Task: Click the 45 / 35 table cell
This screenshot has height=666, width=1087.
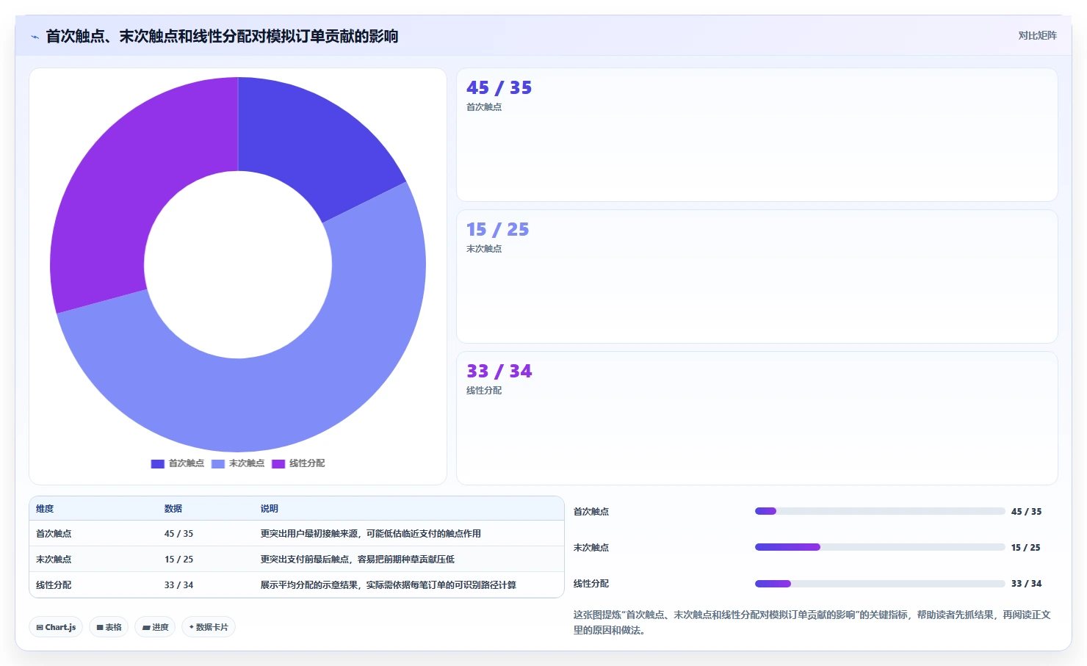Action: (178, 534)
